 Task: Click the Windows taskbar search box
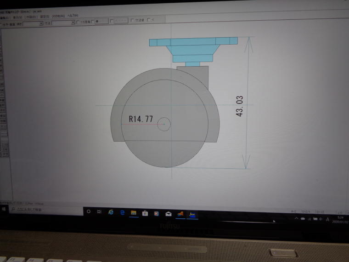point(46,210)
